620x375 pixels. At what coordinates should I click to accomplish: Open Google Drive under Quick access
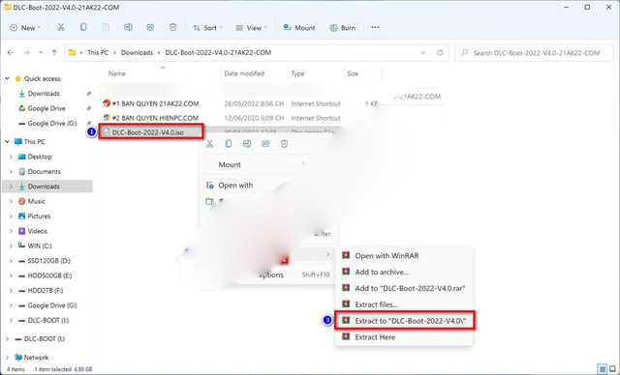point(46,108)
